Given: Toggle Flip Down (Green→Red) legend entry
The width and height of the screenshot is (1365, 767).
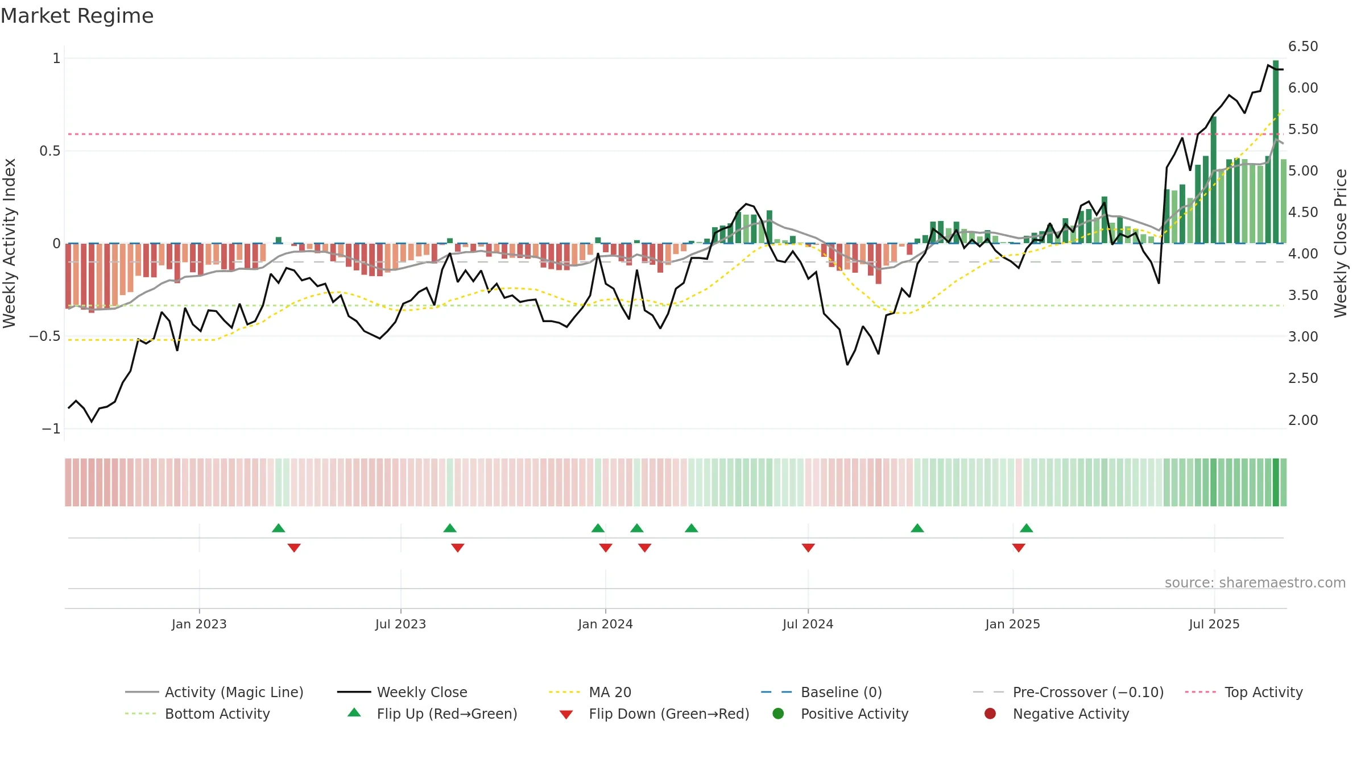Looking at the screenshot, I should [x=654, y=714].
